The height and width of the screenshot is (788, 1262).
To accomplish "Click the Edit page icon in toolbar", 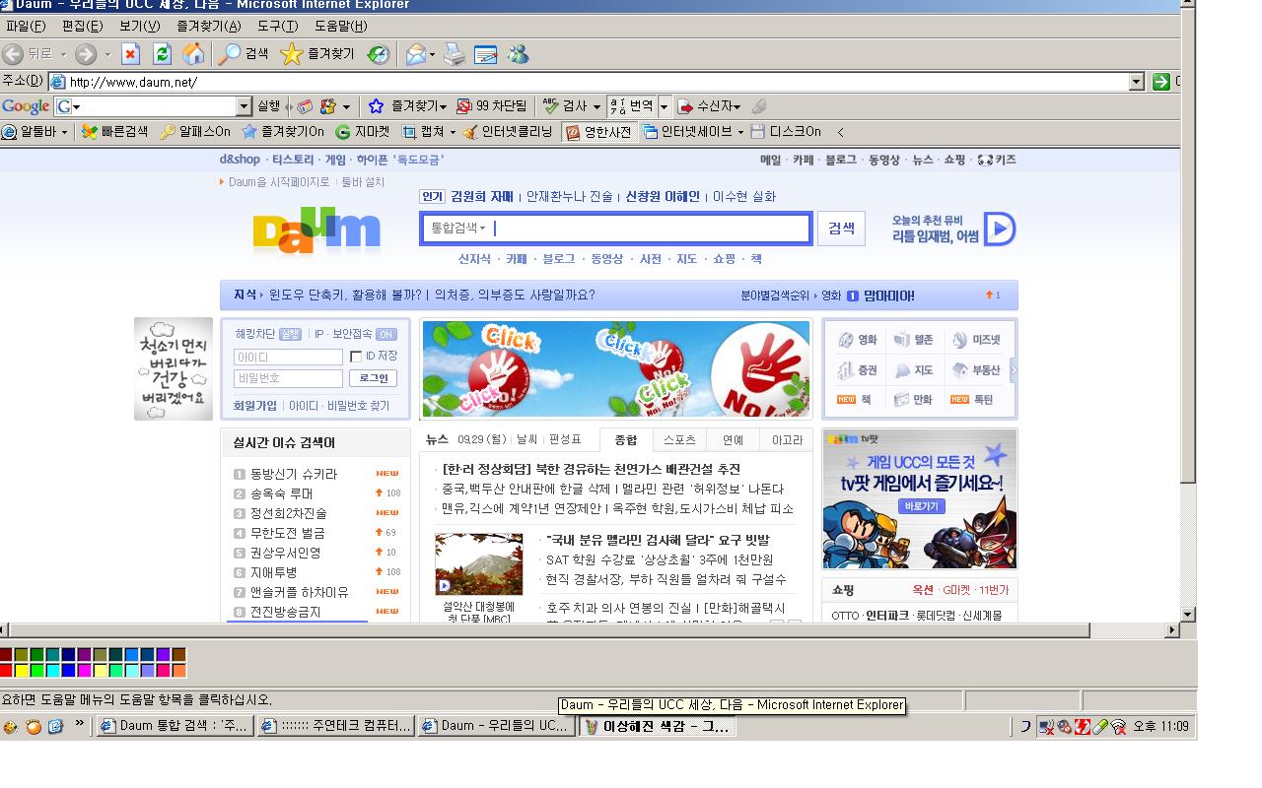I will point(485,54).
